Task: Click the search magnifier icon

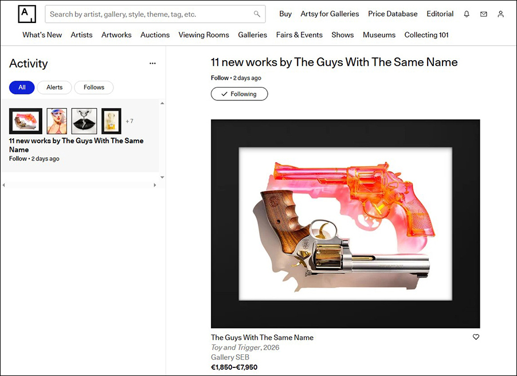Action: tap(257, 14)
